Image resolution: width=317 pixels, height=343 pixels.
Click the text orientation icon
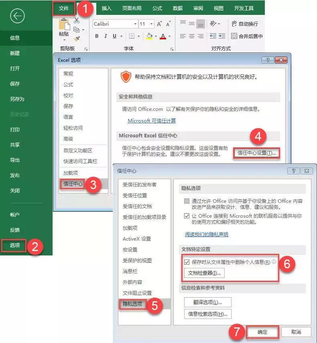213,23
